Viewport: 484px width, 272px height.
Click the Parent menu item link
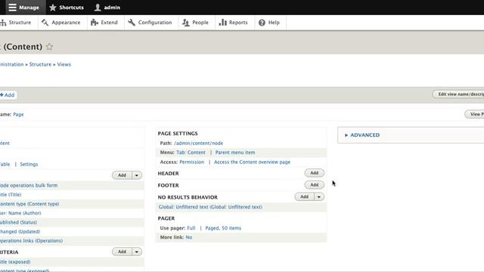[235, 153]
